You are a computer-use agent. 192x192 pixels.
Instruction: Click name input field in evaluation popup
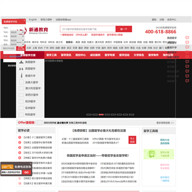(17, 28)
